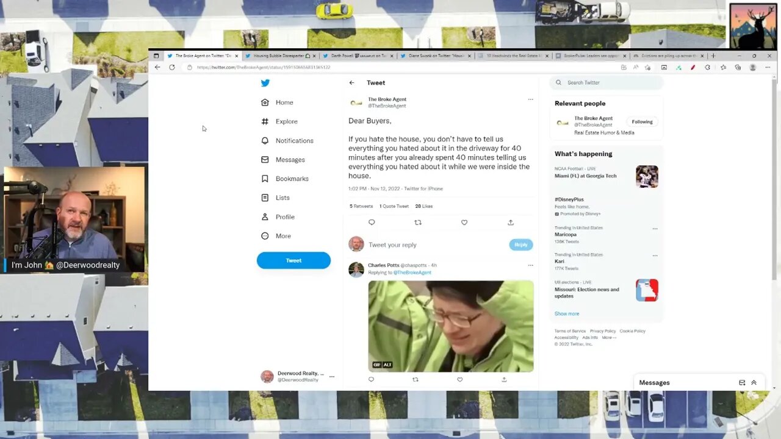
Task: Click Read aloud icon in address bar
Action: pyautogui.click(x=636, y=67)
